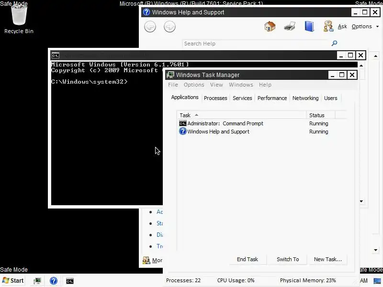The width and height of the screenshot is (383, 287).
Task: Click the More support options icon
Action: (x=146, y=260)
